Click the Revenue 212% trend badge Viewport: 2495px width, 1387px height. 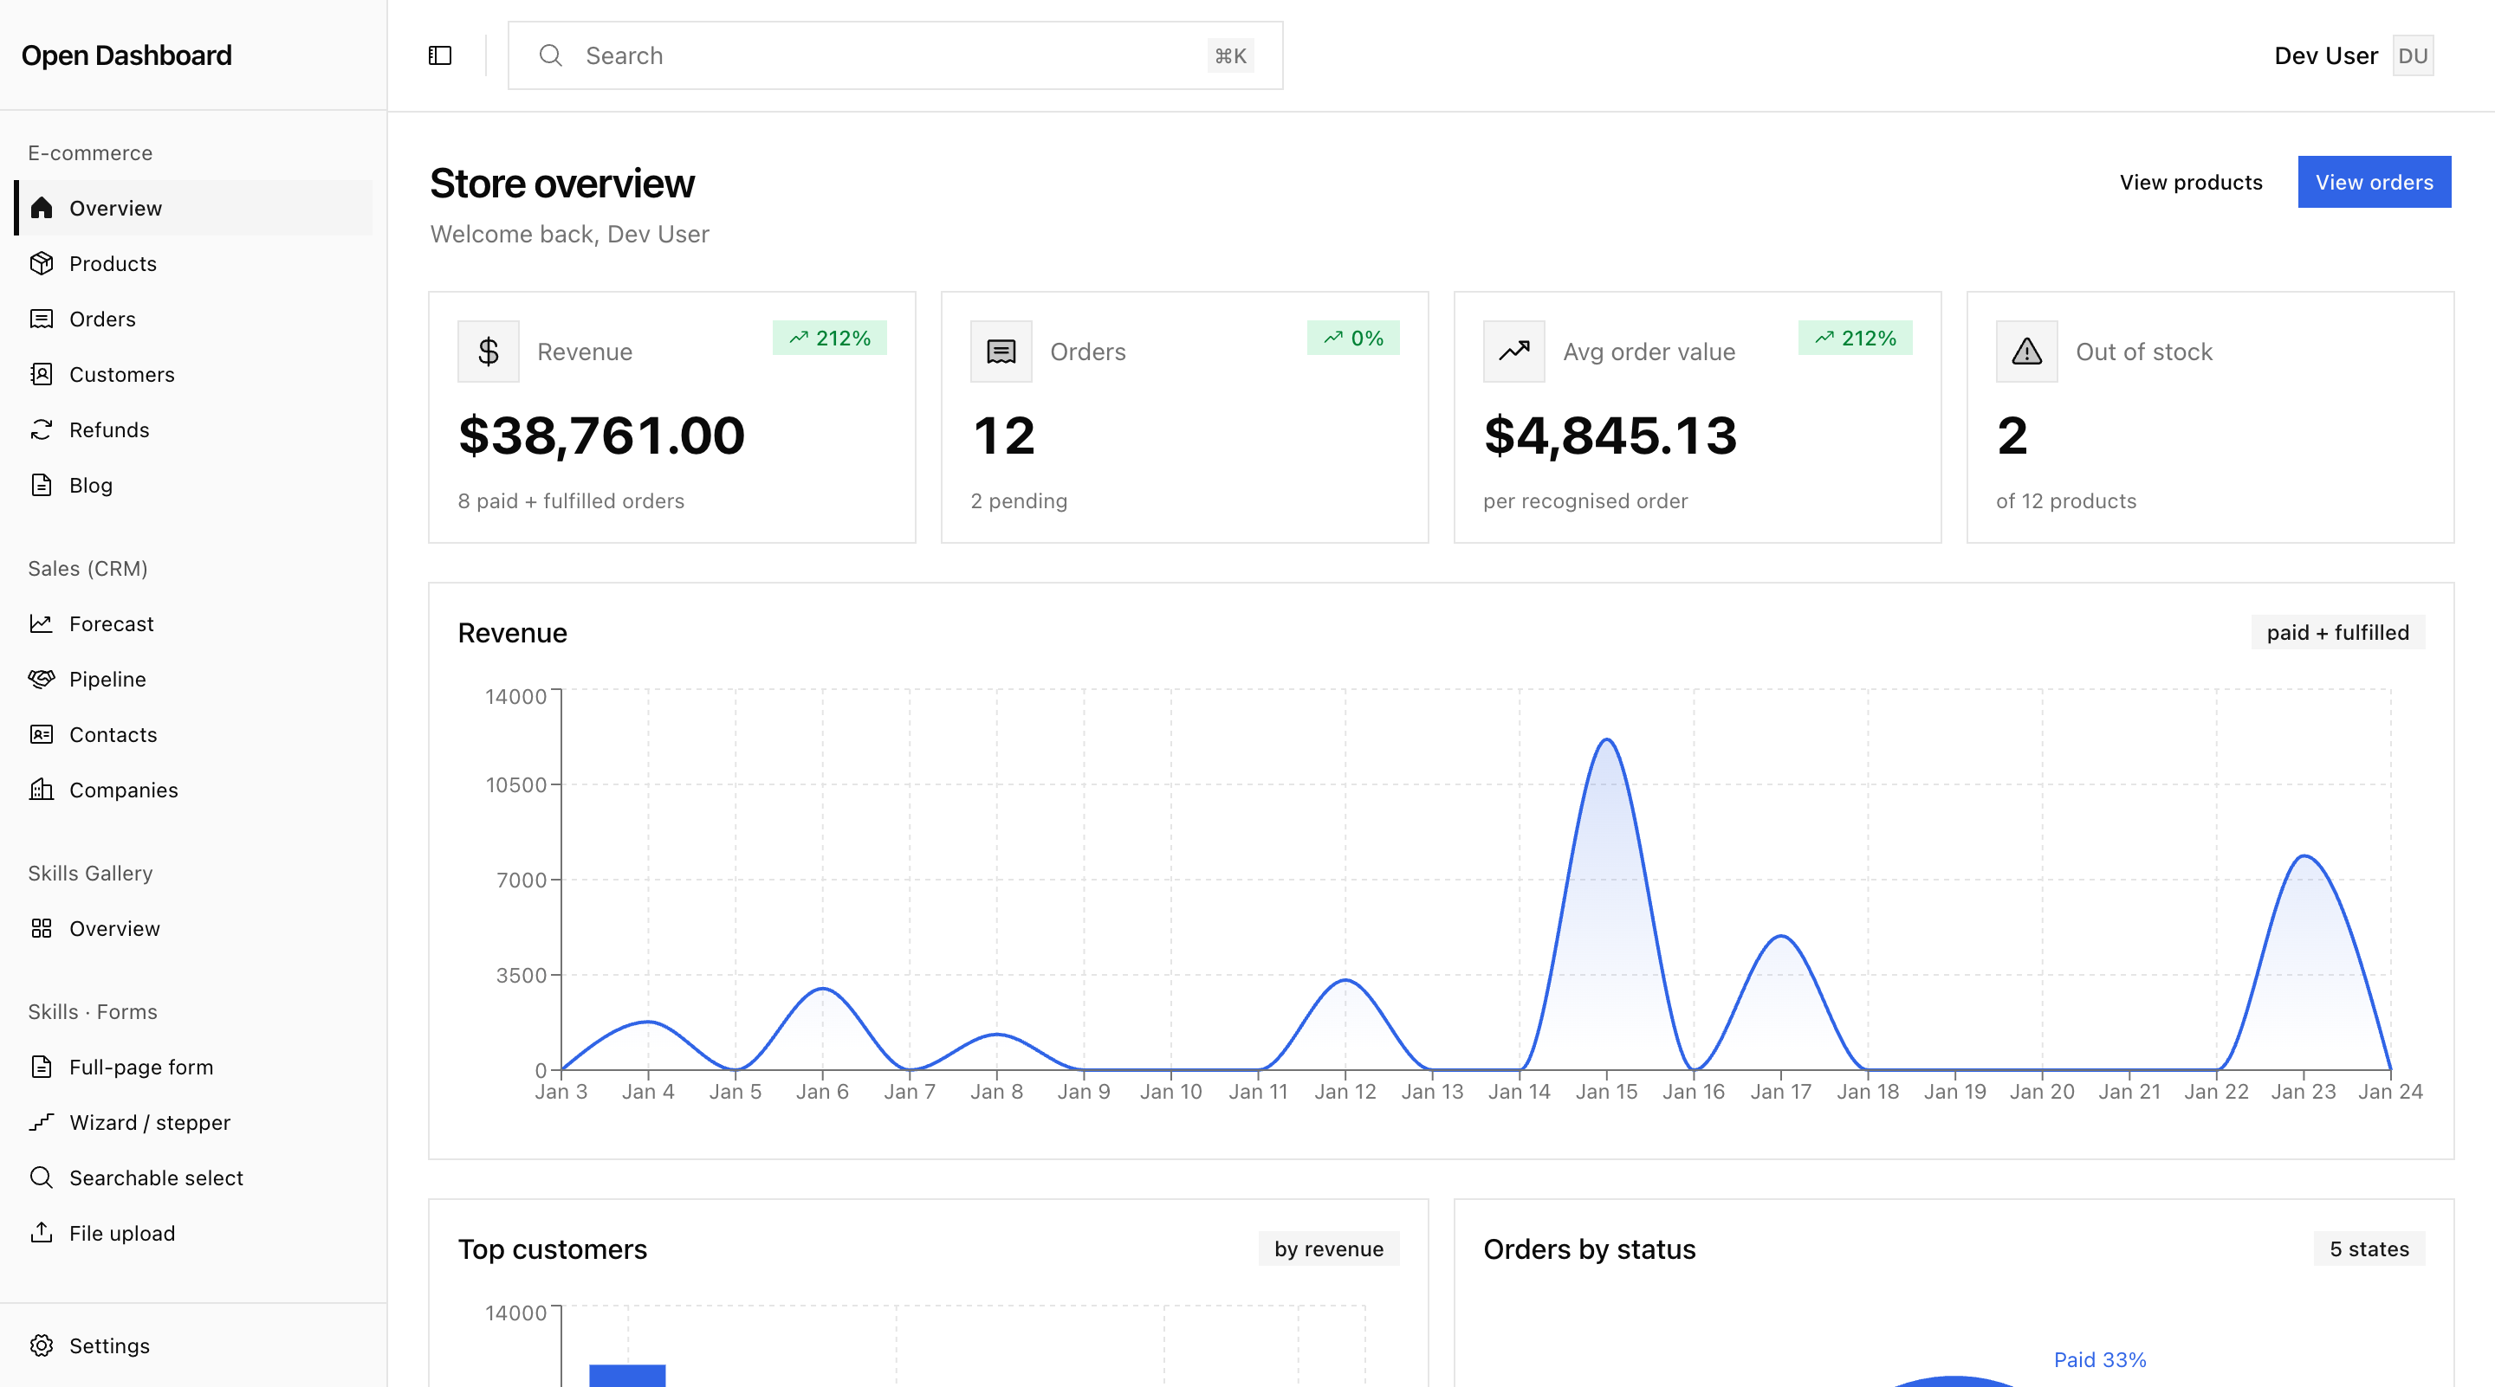[x=829, y=338]
